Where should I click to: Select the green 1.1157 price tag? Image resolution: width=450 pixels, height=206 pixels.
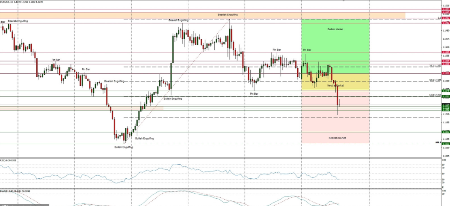(445, 132)
